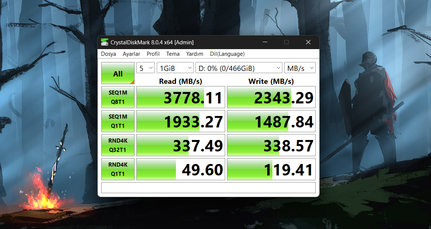Click the Read (MB/s) column header
The height and width of the screenshot is (229, 431).
pyautogui.click(x=181, y=81)
